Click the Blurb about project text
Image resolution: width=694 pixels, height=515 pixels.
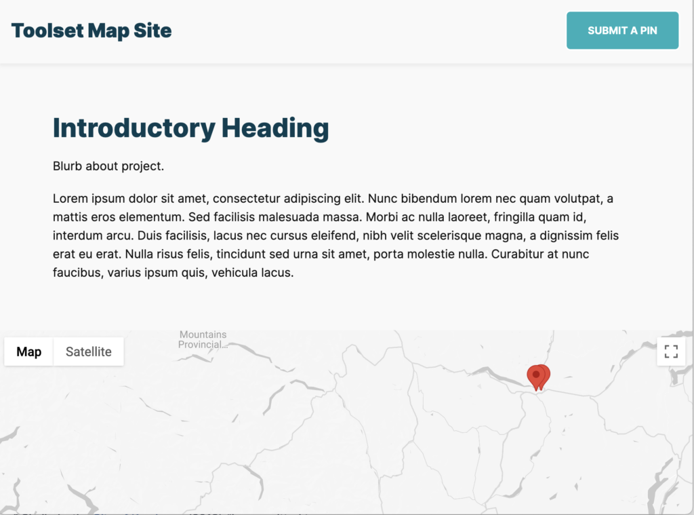point(108,166)
